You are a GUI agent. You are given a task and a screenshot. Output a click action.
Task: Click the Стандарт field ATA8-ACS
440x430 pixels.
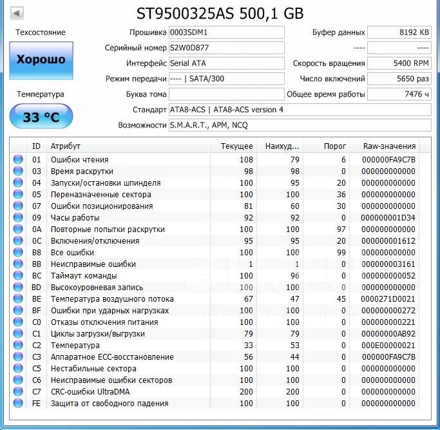[x=300, y=110]
